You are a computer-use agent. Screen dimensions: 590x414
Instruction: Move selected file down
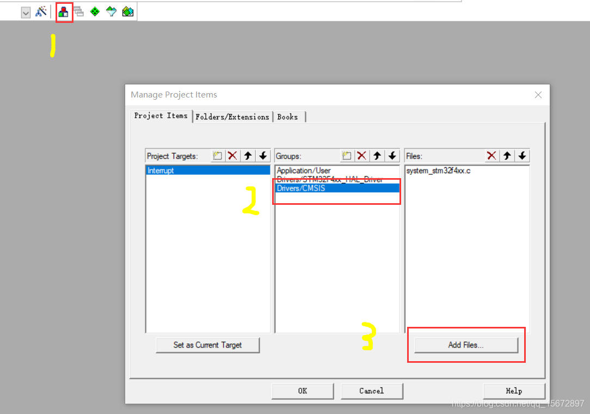point(523,156)
